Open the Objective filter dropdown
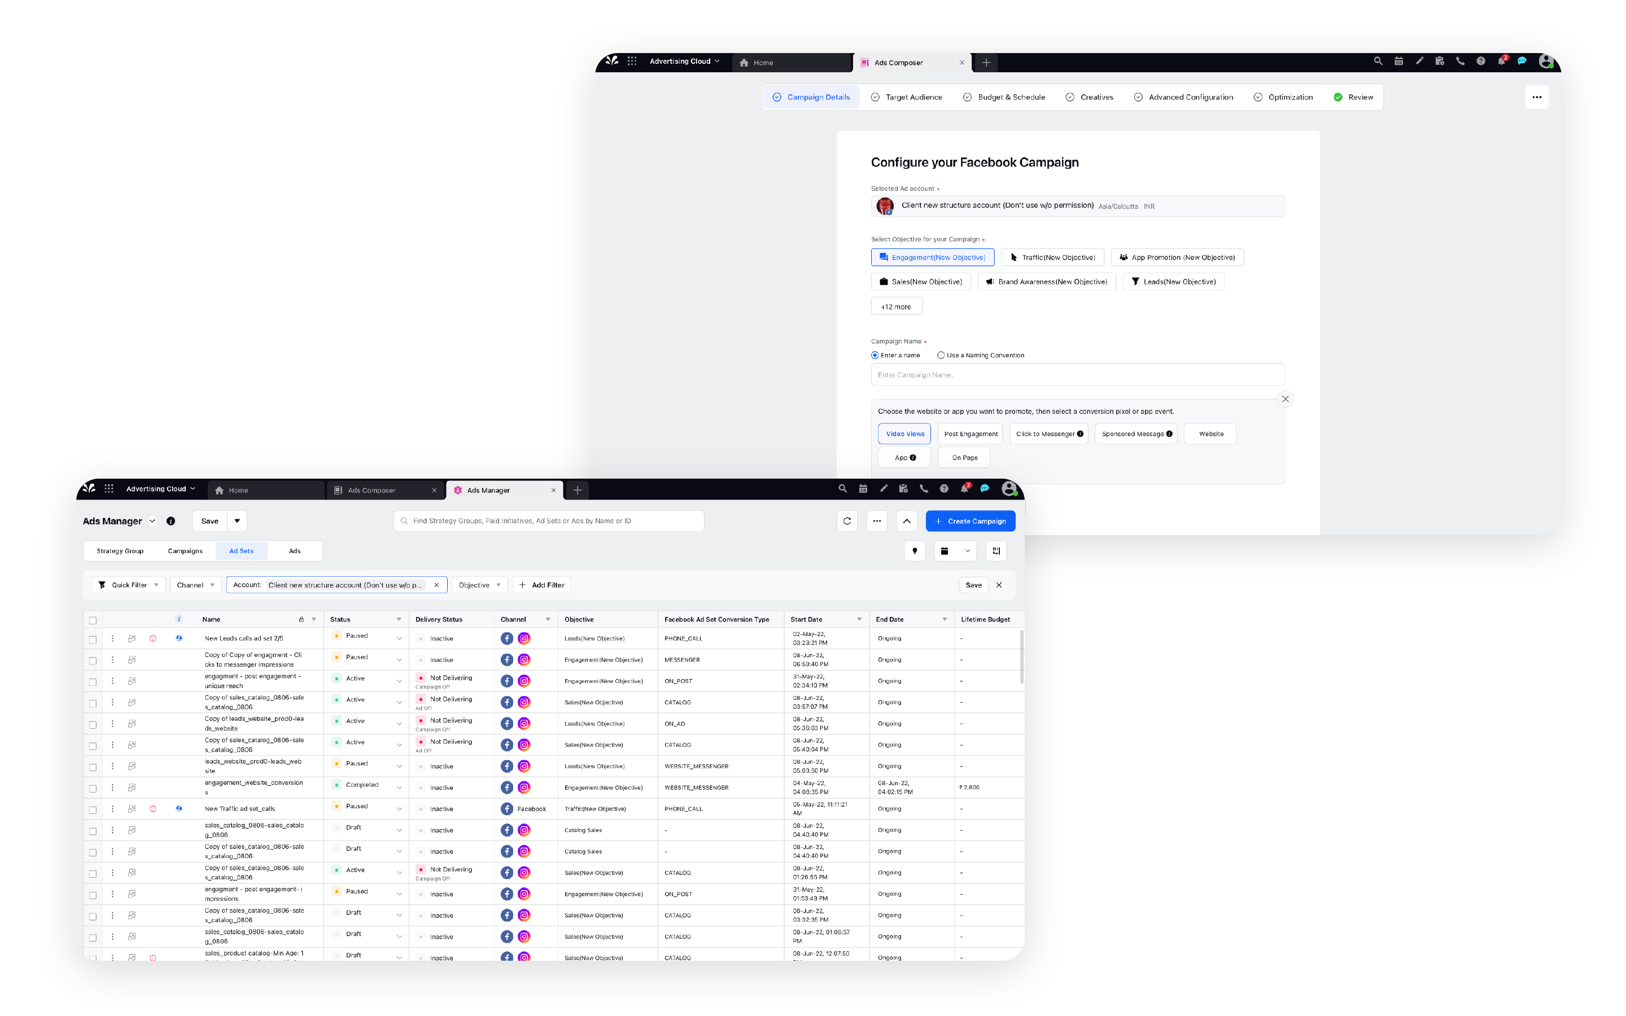Viewport: 1626px width, 1016px height. coord(479,585)
